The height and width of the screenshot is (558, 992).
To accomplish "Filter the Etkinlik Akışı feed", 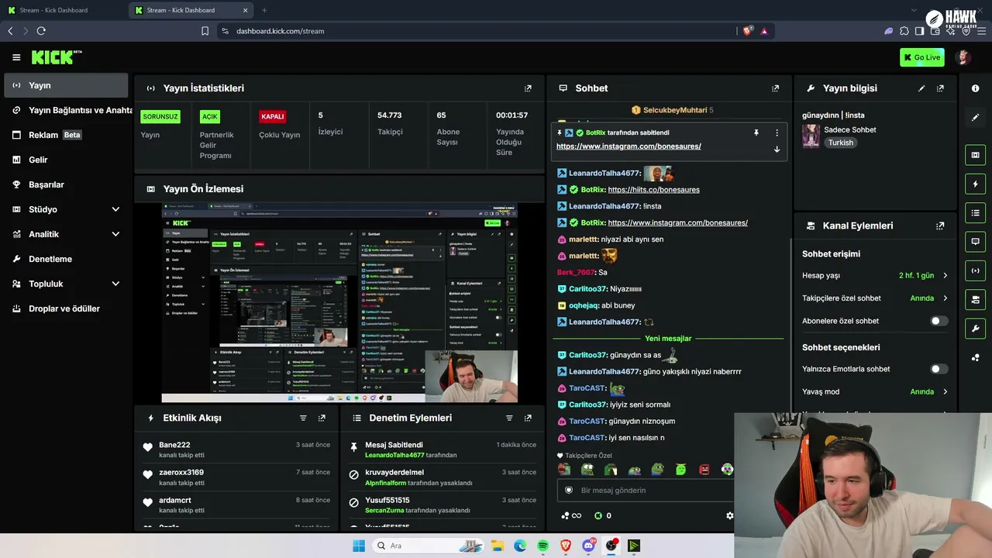I will click(x=303, y=418).
